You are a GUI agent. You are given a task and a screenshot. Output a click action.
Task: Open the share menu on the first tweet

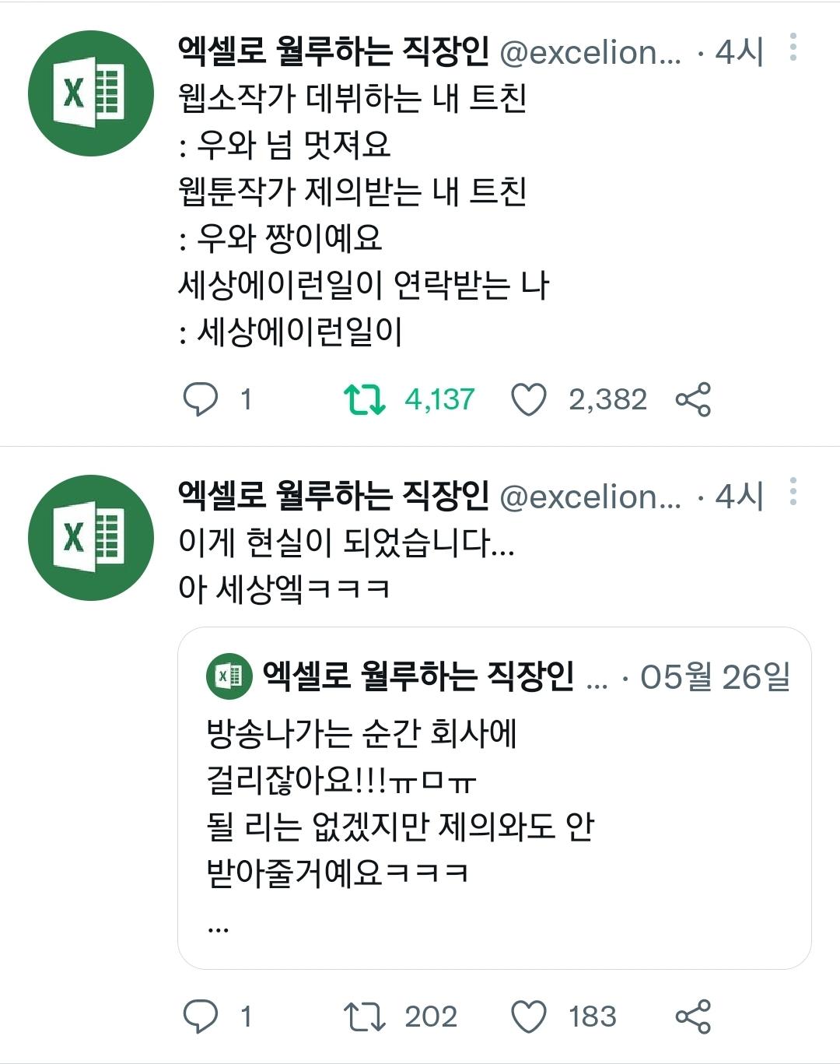(696, 399)
